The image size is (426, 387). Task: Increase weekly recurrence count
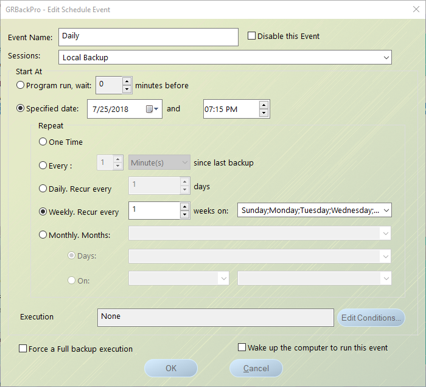185,207
